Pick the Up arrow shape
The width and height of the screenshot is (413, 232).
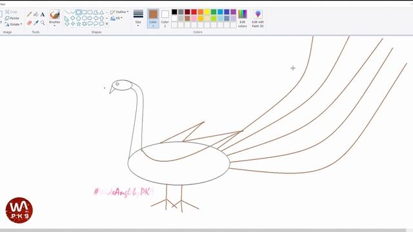click(102, 18)
